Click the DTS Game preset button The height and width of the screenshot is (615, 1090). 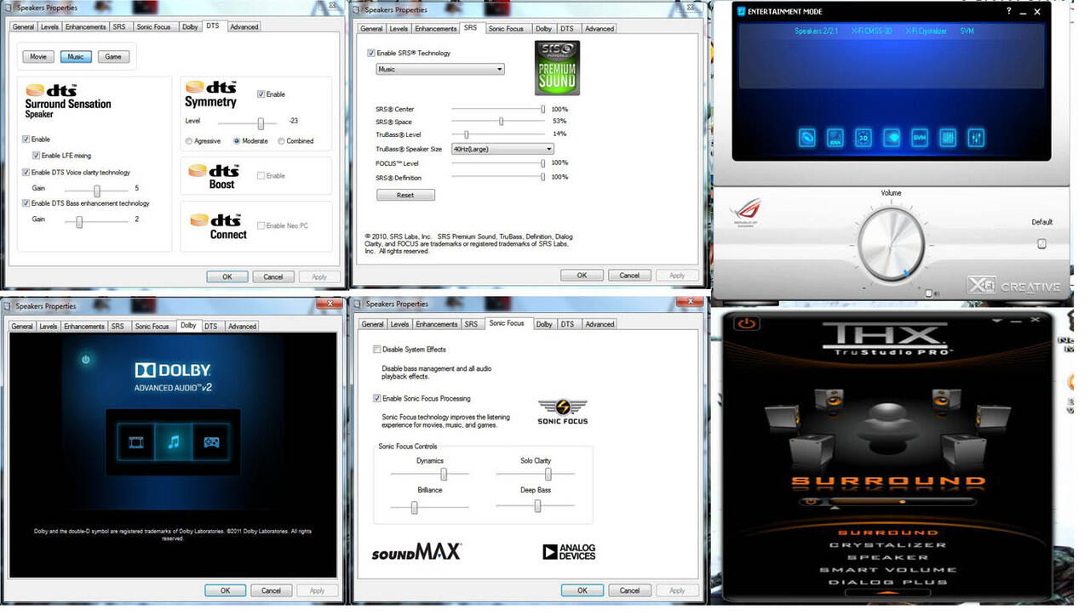click(x=112, y=57)
